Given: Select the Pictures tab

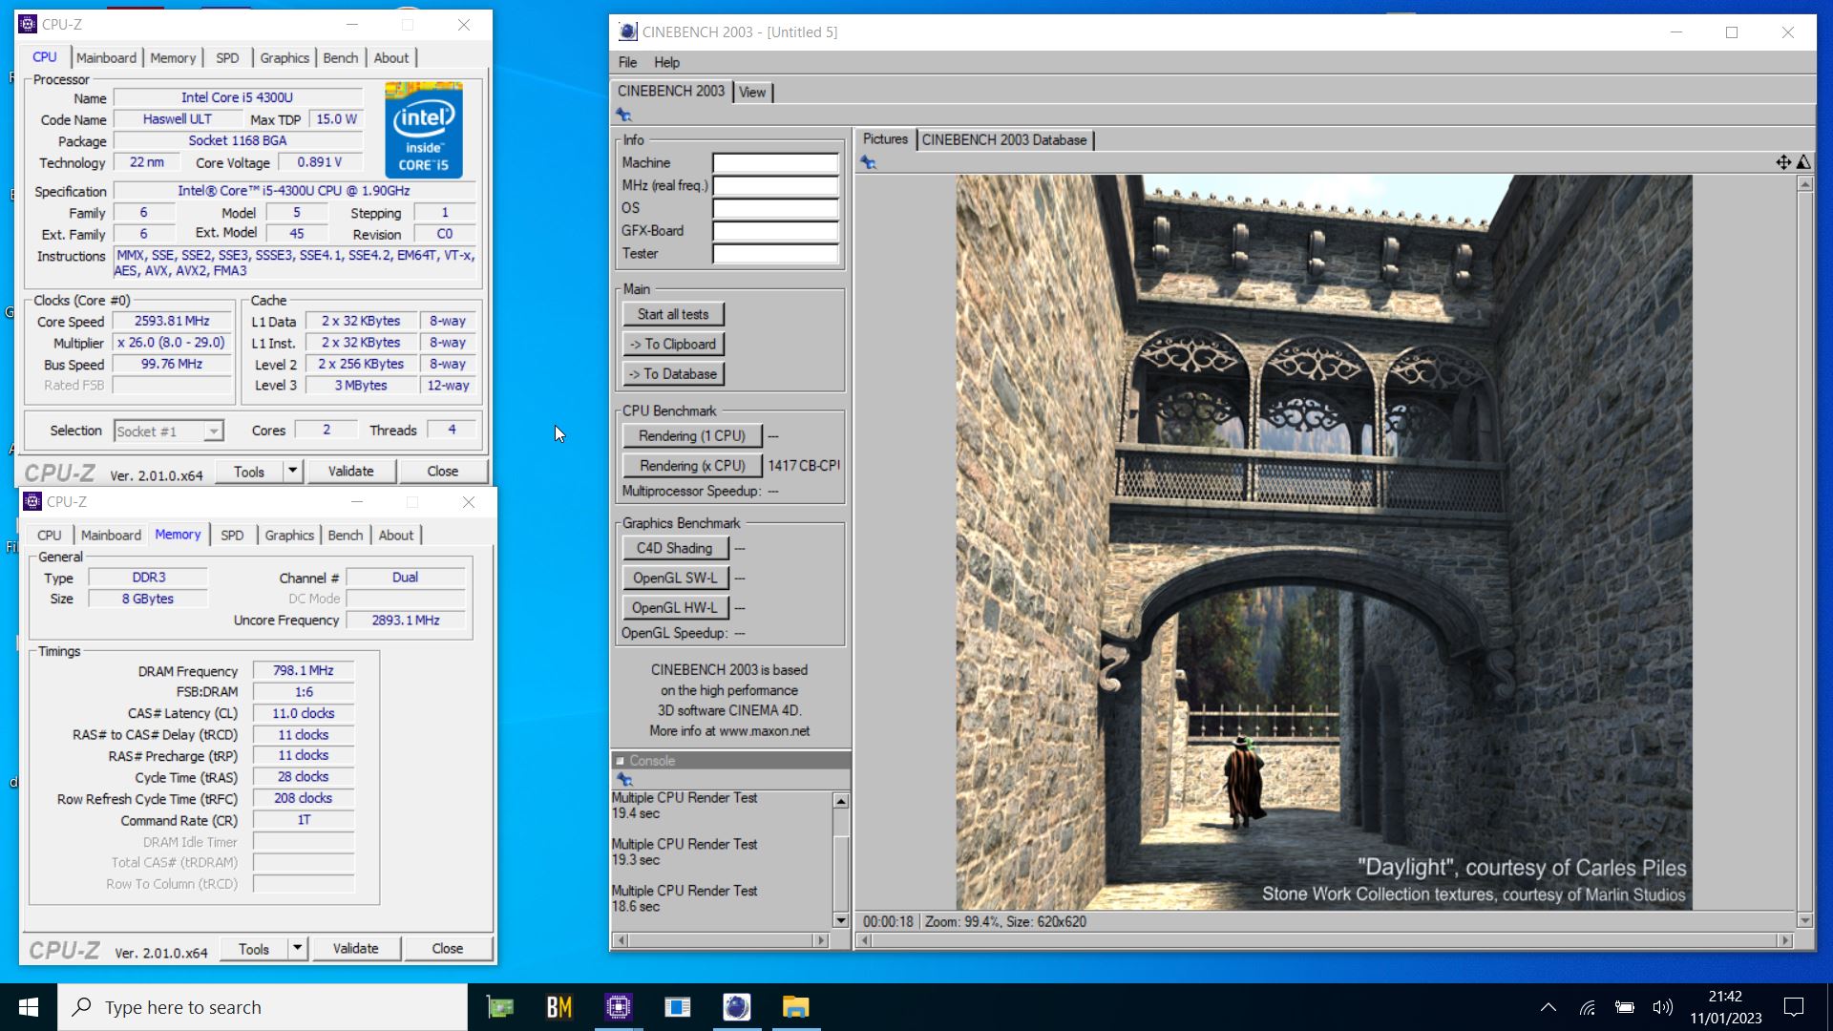Looking at the screenshot, I should [x=885, y=139].
